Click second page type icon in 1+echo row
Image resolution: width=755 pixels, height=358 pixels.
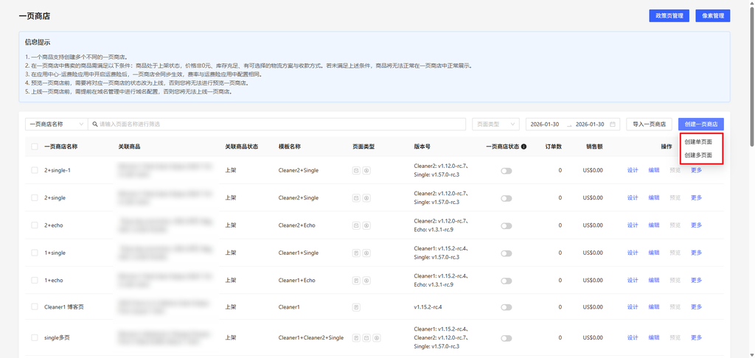366,281
